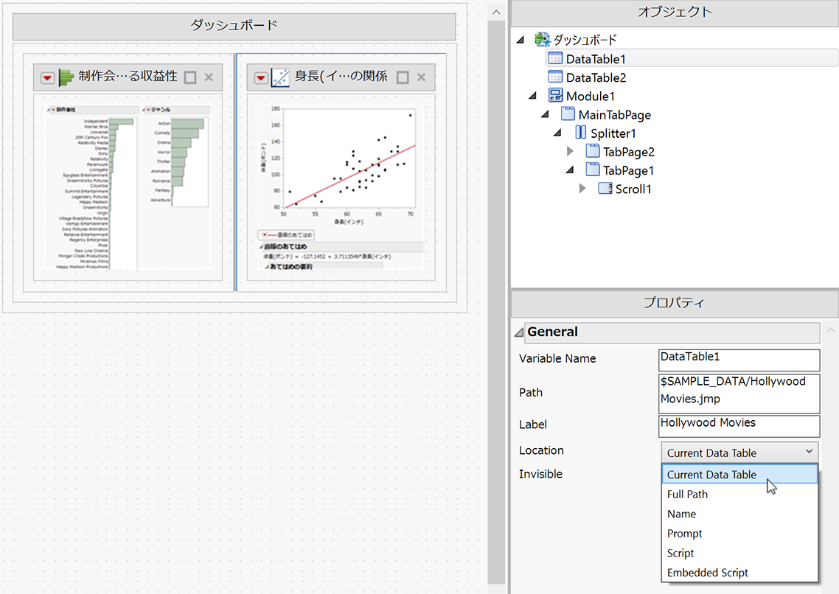Click the Location property label
Screen dimensions: 839x594
coord(541,450)
